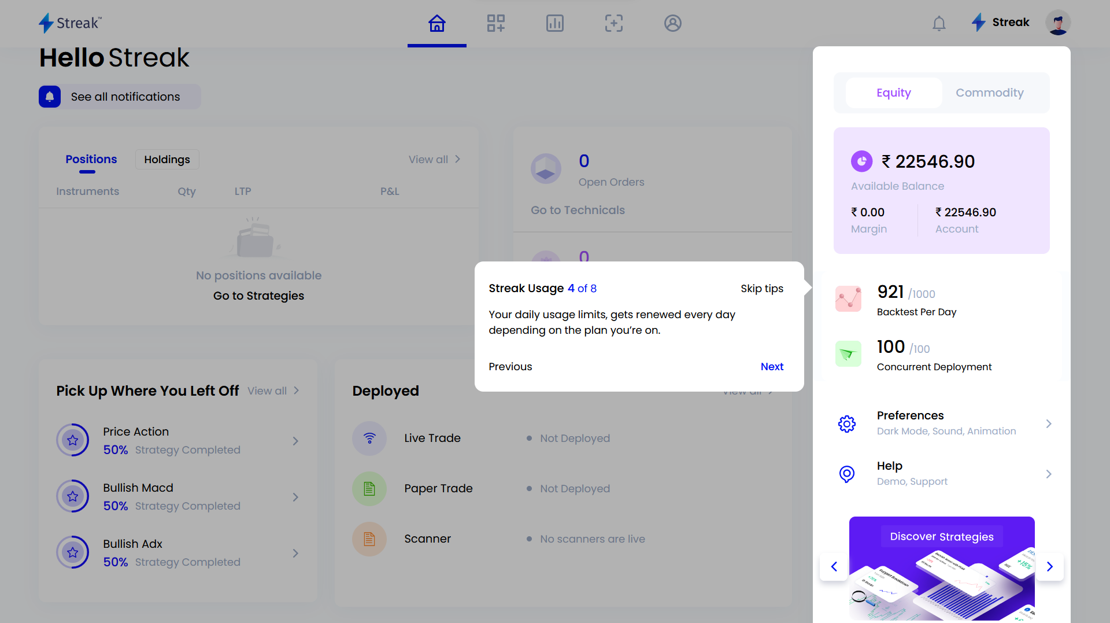The height and width of the screenshot is (623, 1110).
Task: Click the Bullish Macd star progress icon
Action: coord(73,496)
